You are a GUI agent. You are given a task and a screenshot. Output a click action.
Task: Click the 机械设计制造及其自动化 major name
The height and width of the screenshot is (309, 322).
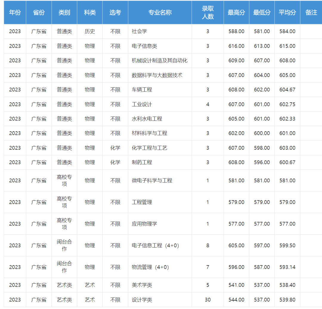point(160,61)
